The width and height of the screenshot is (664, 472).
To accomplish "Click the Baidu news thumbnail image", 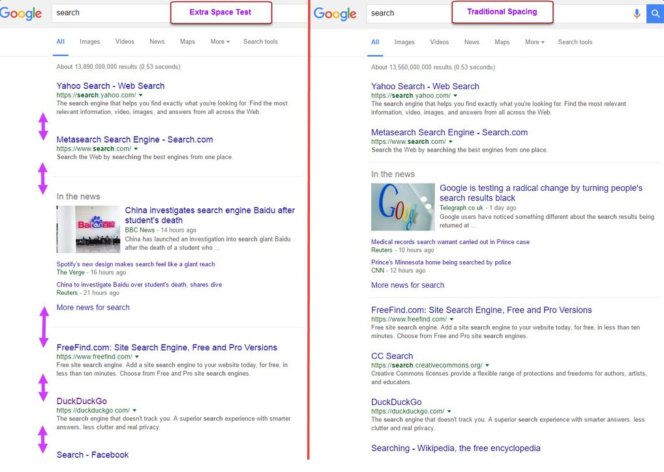I will (x=88, y=229).
